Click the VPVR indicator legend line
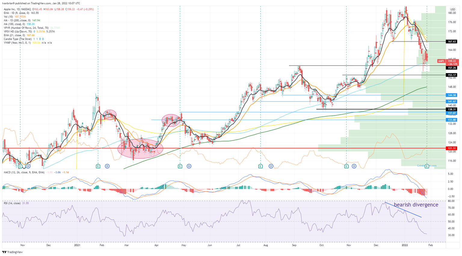Screen dimensions: 462x256 point(32,28)
